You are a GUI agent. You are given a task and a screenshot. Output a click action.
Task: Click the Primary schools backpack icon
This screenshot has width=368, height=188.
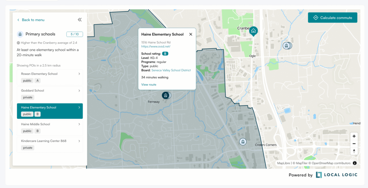click(x=20, y=34)
